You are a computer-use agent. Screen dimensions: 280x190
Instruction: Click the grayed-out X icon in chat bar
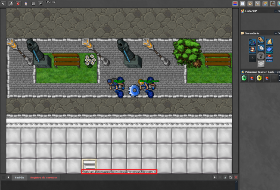(220, 178)
